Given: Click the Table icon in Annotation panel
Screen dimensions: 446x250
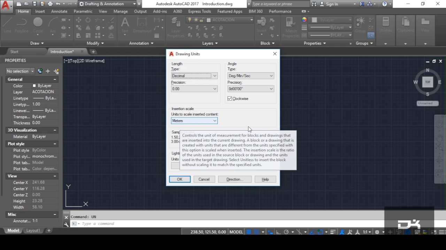Looking at the screenshot, I should (157, 35).
